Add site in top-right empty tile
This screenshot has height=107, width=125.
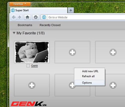pos(113,52)
